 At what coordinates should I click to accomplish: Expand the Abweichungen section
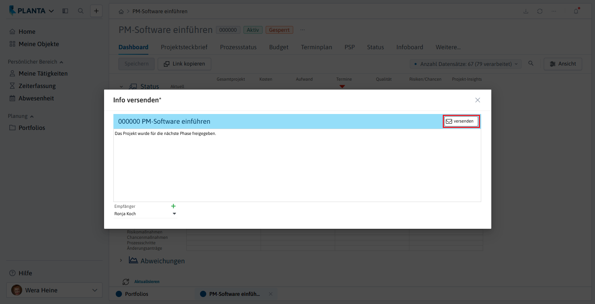pyautogui.click(x=121, y=261)
